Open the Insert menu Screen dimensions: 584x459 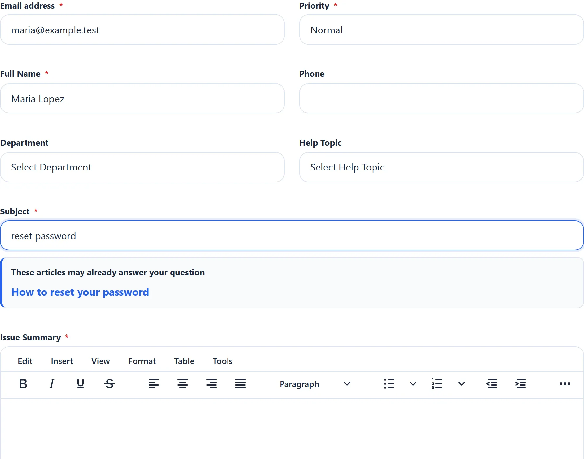pyautogui.click(x=62, y=361)
